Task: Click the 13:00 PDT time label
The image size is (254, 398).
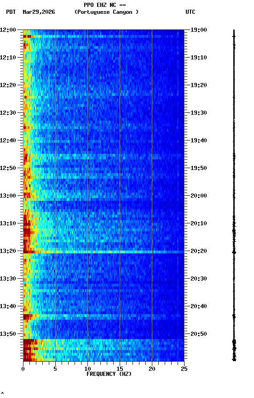Action: (x=8, y=196)
